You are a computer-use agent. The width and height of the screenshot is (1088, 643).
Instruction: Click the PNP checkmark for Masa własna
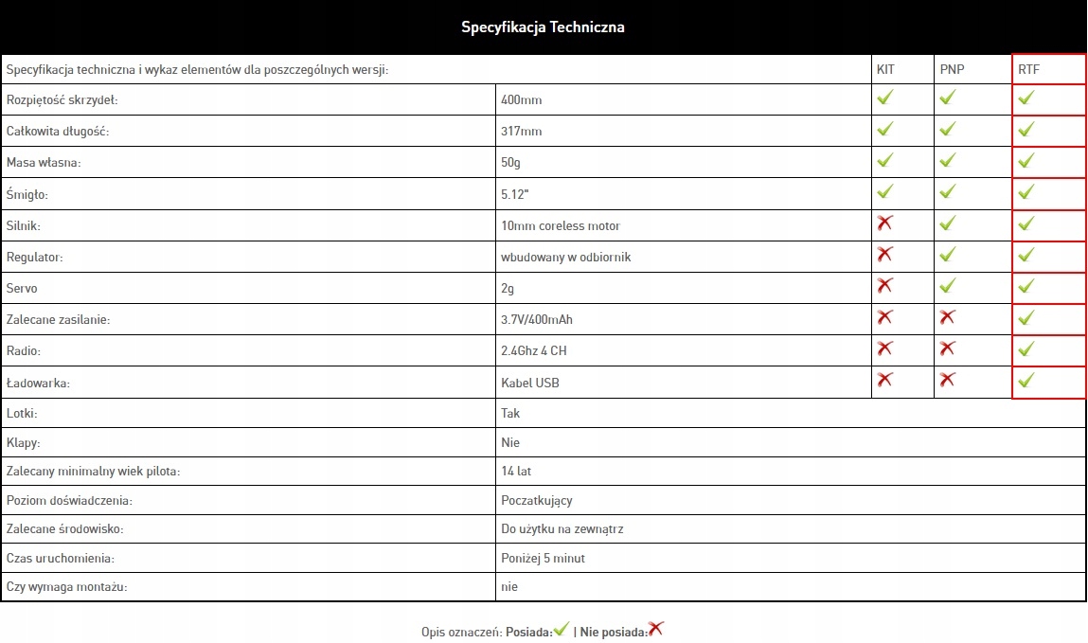click(x=948, y=161)
